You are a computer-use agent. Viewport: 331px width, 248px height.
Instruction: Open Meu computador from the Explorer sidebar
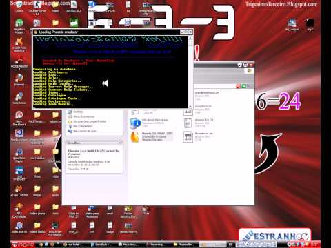coord(81,126)
